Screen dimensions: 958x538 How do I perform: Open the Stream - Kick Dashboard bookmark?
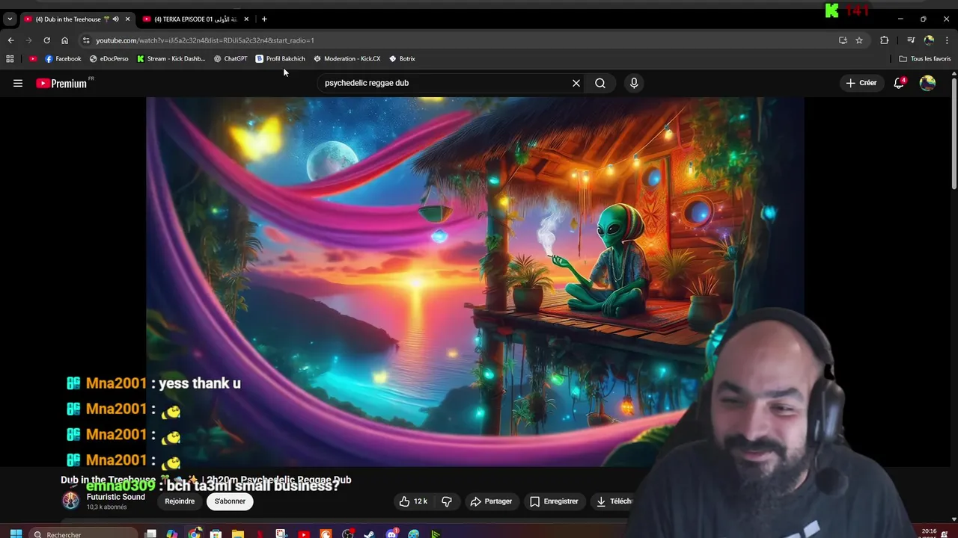(x=171, y=58)
